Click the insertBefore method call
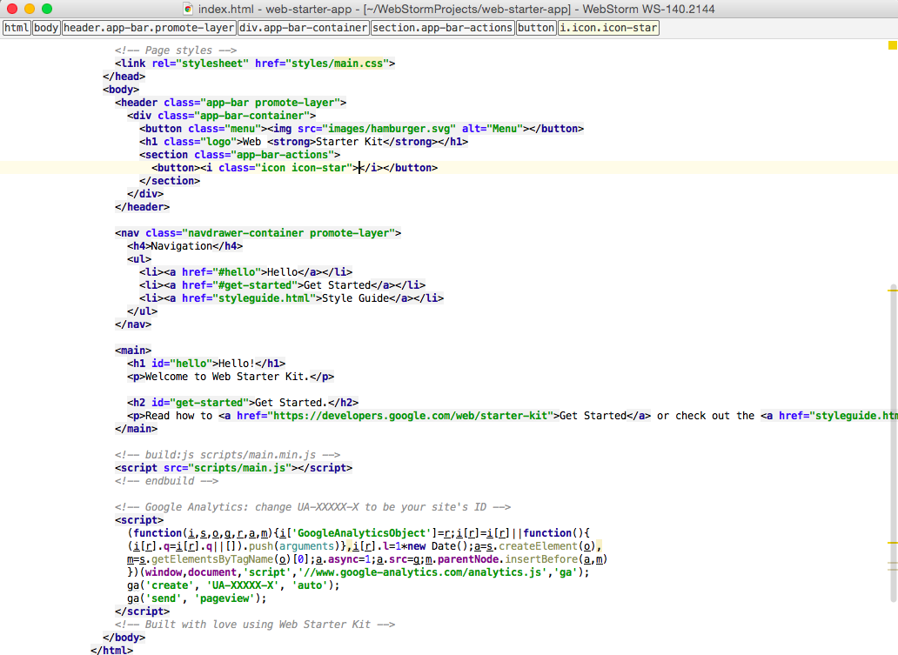Image resolution: width=898 pixels, height=655 pixels. (x=542, y=560)
